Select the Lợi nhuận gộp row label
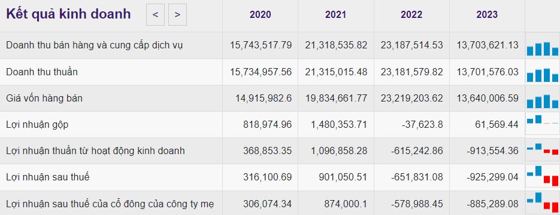 pyautogui.click(x=37, y=125)
